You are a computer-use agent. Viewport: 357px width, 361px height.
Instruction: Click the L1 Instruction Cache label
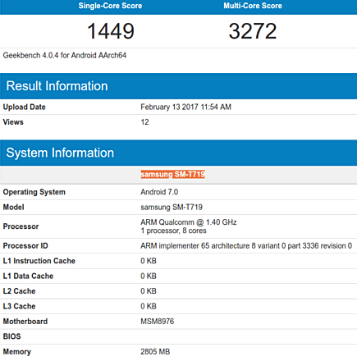click(39, 261)
